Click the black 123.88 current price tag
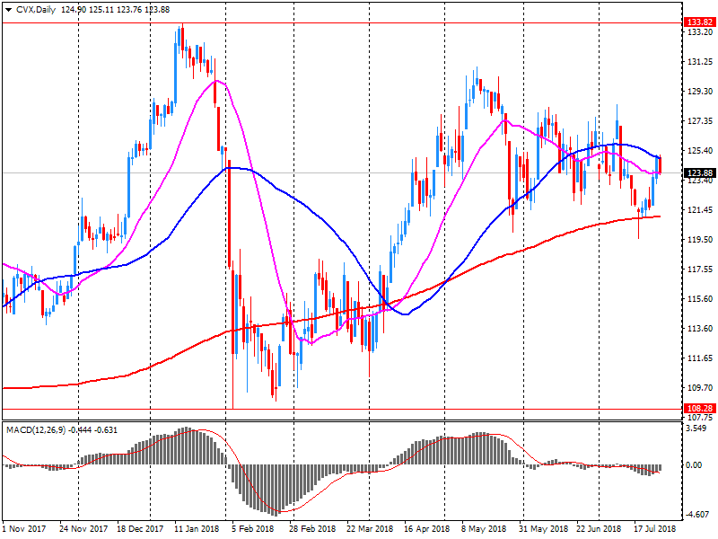 click(698, 172)
